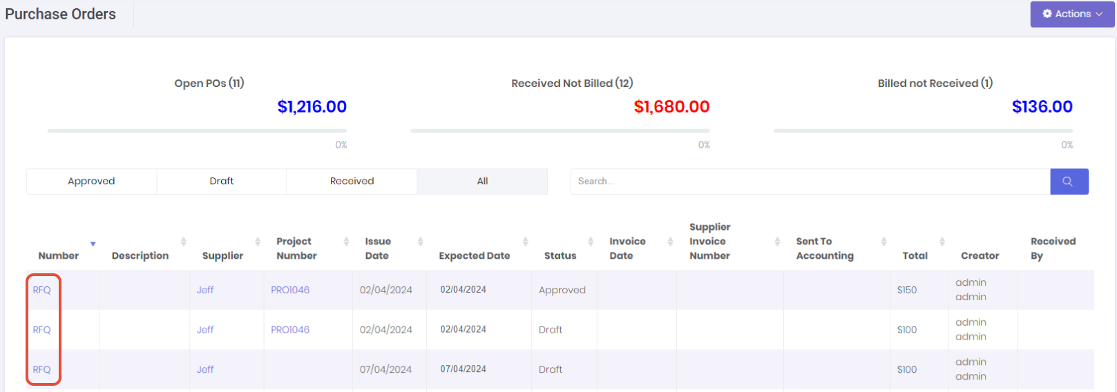Click the Billed not Received progress bar
Viewport: 1117px width, 392px height.
pos(924,130)
